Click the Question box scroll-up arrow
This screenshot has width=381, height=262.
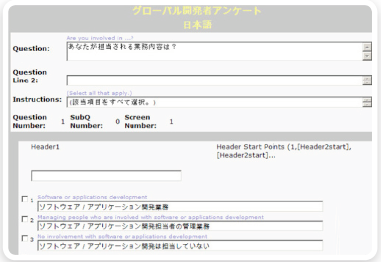366,47
